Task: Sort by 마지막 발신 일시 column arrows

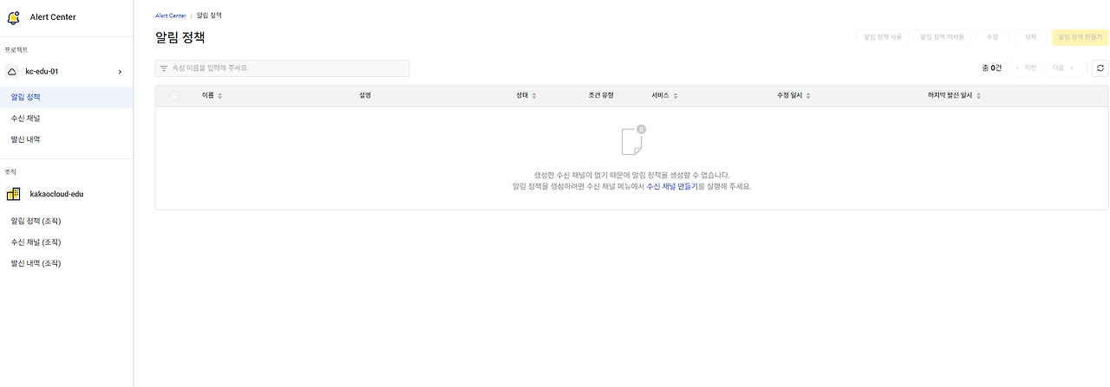Action: coord(978,96)
